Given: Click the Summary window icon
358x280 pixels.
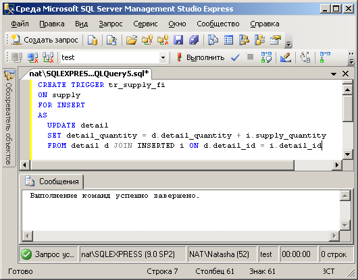Looking at the screenshot, I should tap(228, 40).
